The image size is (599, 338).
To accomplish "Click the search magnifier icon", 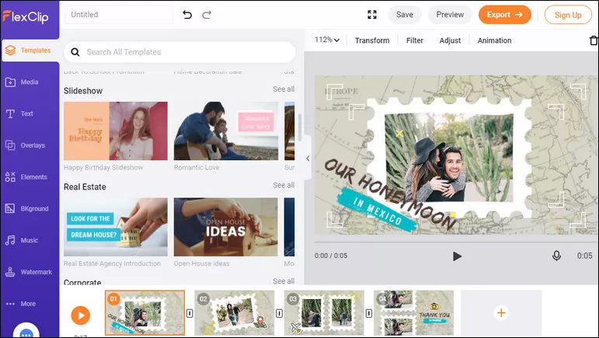I will pyautogui.click(x=75, y=52).
